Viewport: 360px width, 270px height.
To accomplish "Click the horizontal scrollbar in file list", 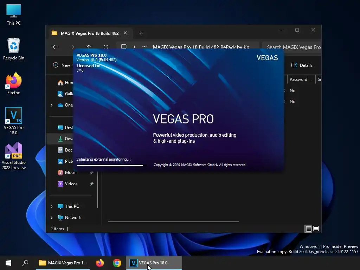I will point(173,222).
